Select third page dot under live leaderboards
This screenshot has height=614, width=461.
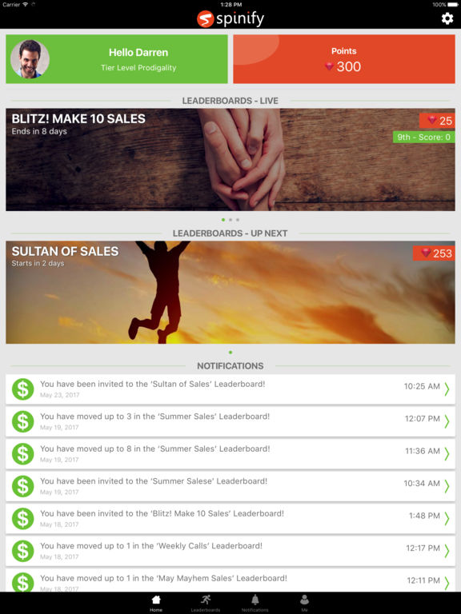click(x=238, y=220)
